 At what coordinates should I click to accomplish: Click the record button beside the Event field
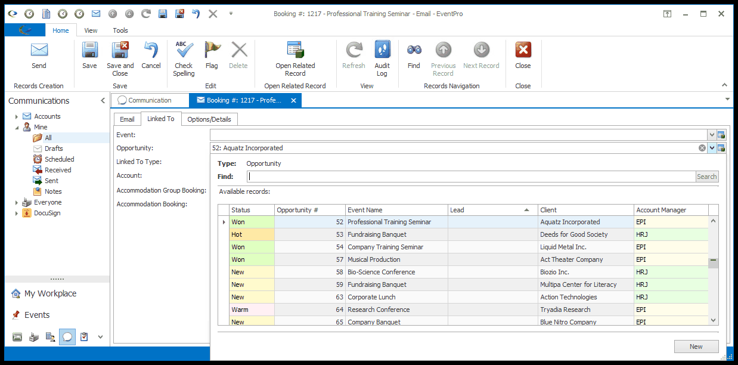[721, 135]
